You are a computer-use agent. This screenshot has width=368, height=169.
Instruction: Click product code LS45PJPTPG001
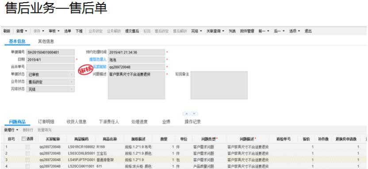pos(81,160)
